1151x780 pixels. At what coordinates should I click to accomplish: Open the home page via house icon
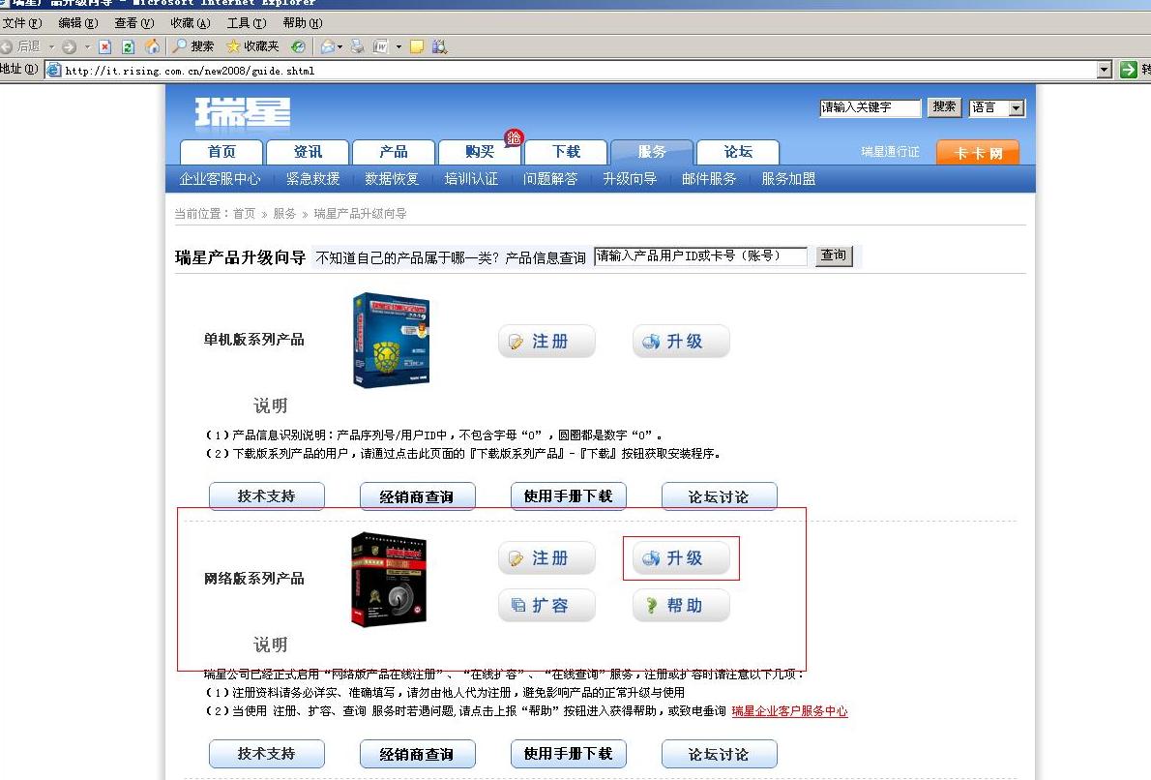152,46
